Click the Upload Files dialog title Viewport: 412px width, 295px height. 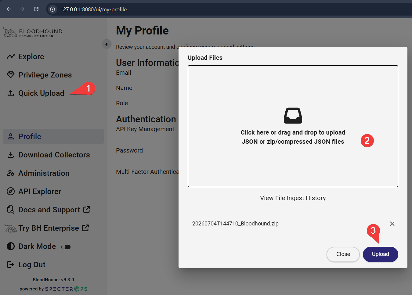(x=205, y=58)
